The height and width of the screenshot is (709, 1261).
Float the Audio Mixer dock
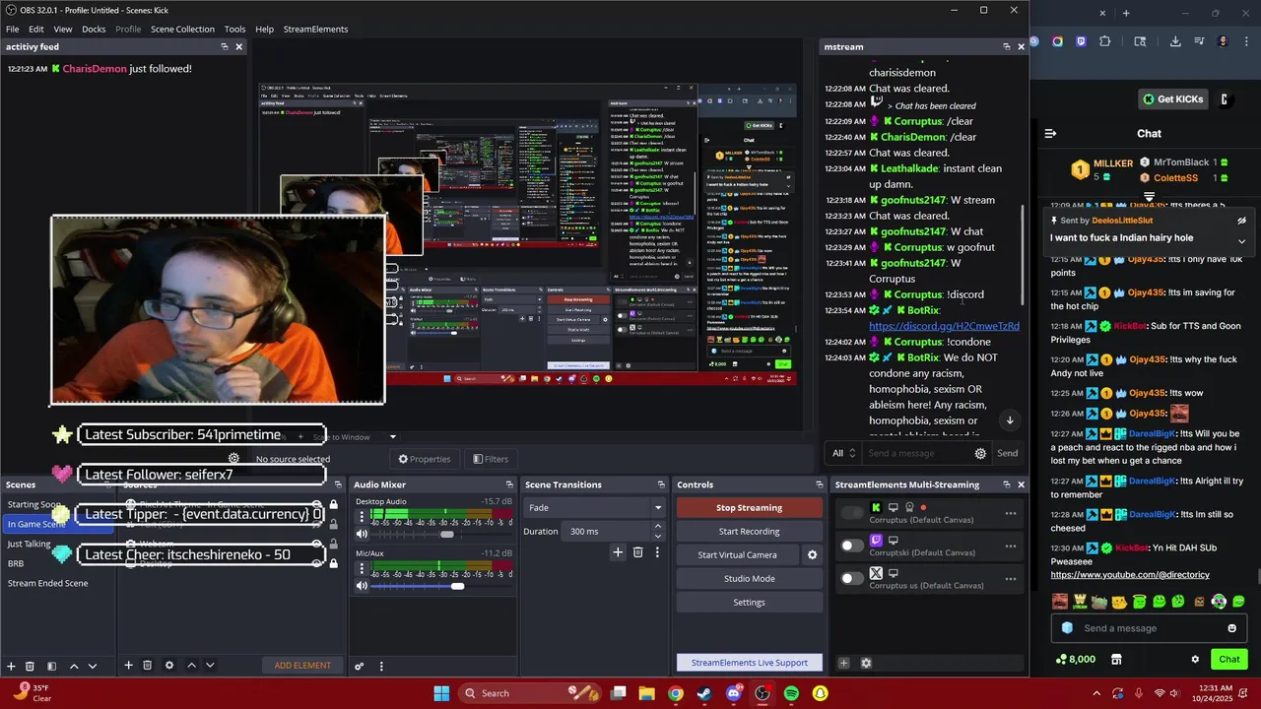point(509,484)
